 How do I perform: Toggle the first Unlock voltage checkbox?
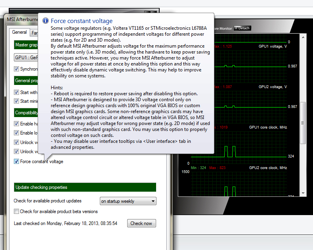click(x=16, y=142)
